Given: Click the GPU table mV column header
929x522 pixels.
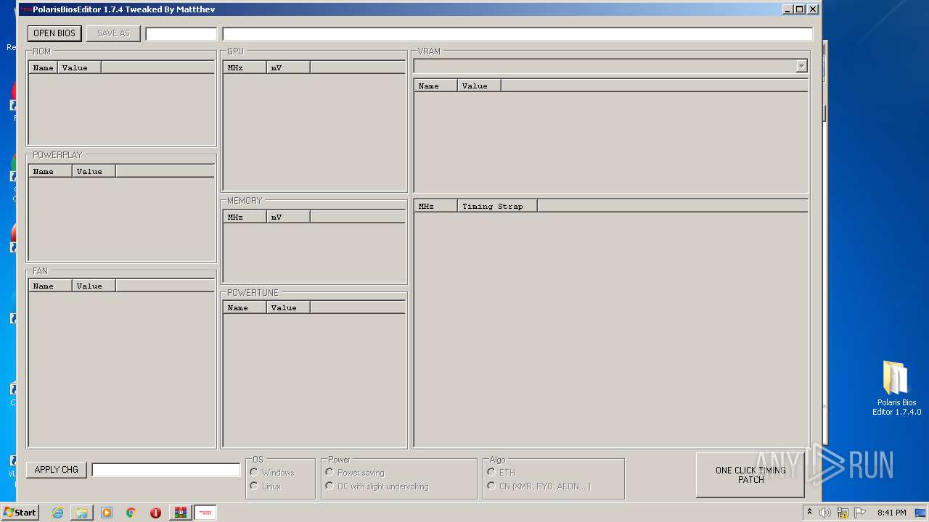Looking at the screenshot, I should (289, 67).
